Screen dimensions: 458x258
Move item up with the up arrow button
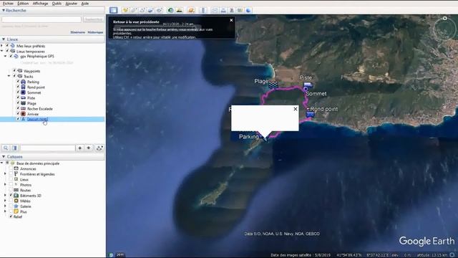(x=79, y=148)
